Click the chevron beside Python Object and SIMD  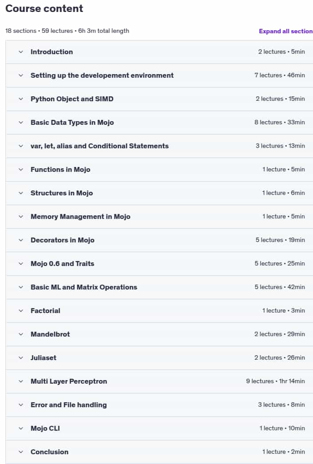click(x=21, y=99)
